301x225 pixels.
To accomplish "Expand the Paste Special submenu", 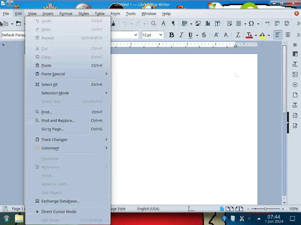I will 68,74.
